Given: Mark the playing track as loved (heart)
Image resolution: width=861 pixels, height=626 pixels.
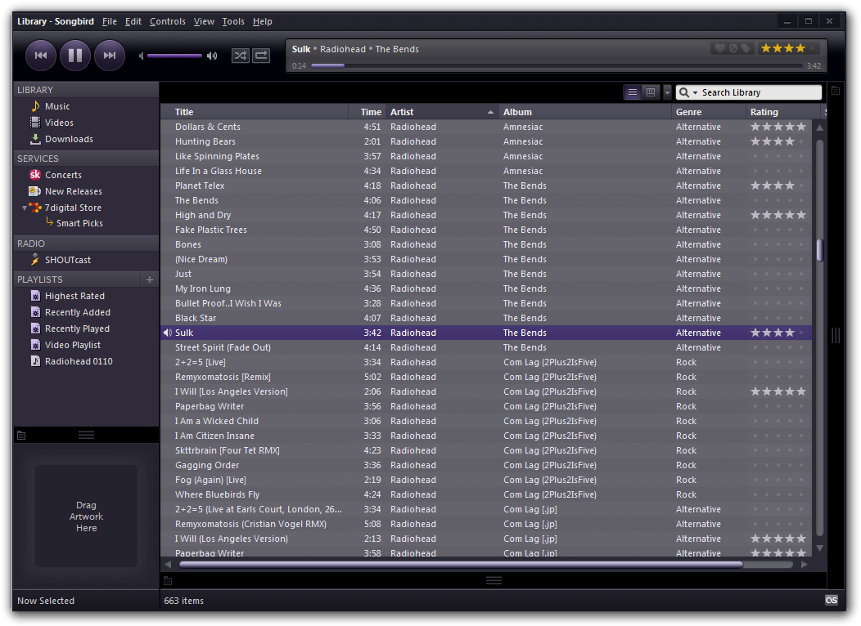Looking at the screenshot, I should coord(720,48).
